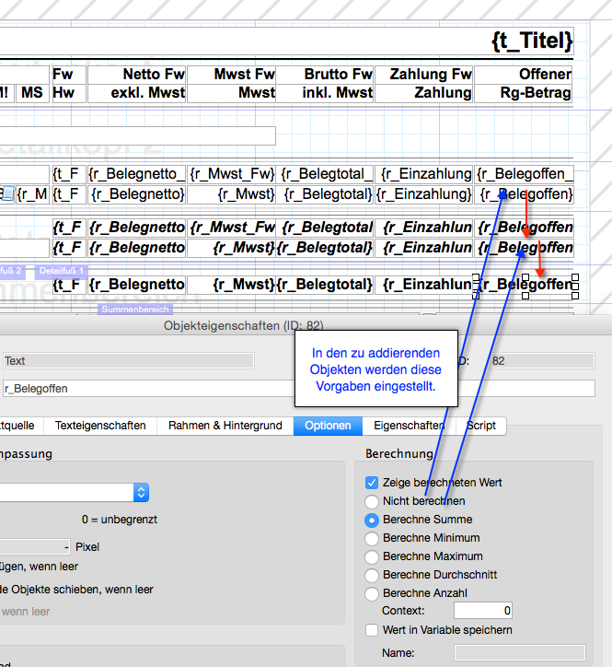
Task: Select the Nicht berechnen radio option
Action: pyautogui.click(x=372, y=501)
